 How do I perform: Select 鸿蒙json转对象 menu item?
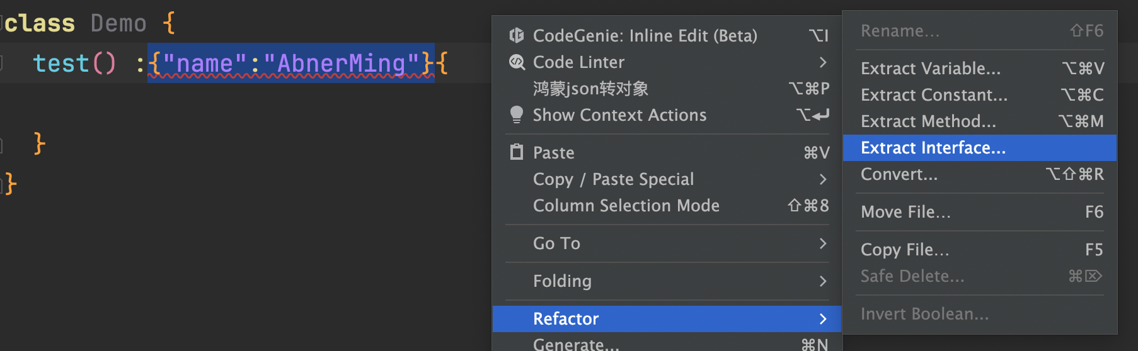[667, 89]
